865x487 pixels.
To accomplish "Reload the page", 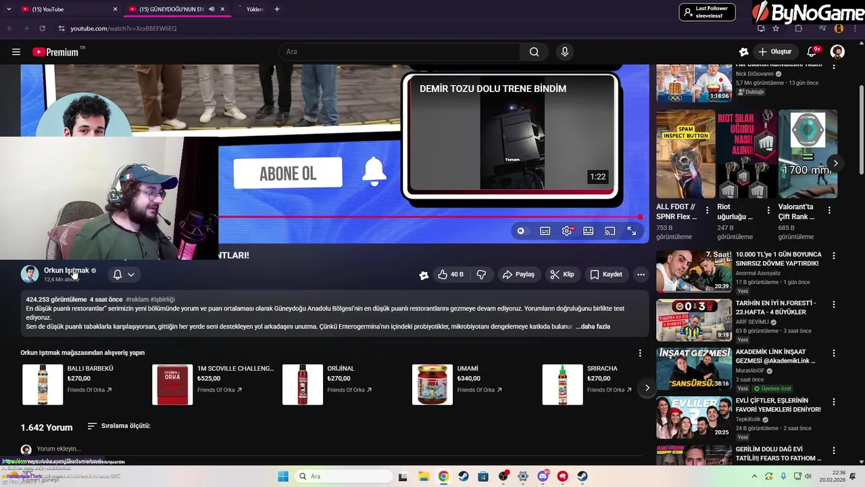I will tap(42, 28).
